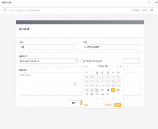Image resolution: width=158 pixels, height=129 pixels.
Task: Click the 请假申请 form title text
Action: pyautogui.click(x=24, y=29)
